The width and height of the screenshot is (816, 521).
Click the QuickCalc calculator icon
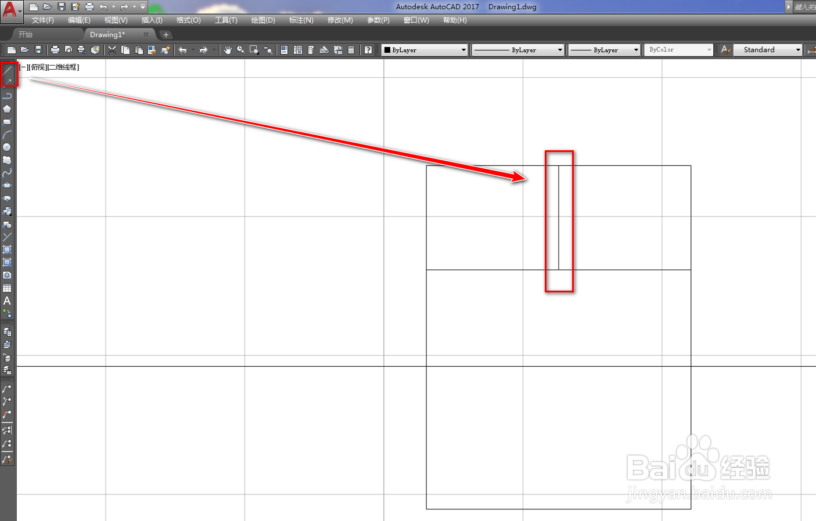click(x=351, y=50)
